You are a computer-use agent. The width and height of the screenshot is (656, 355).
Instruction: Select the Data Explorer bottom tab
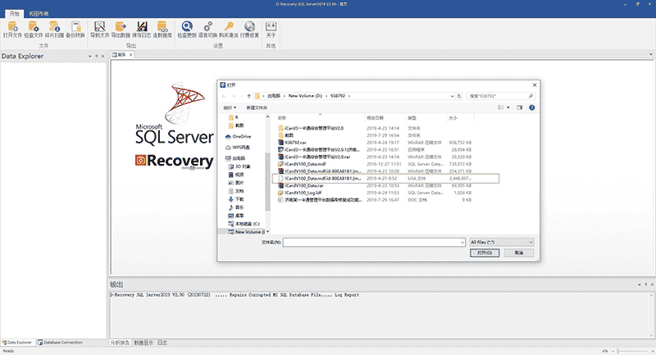pos(17,343)
